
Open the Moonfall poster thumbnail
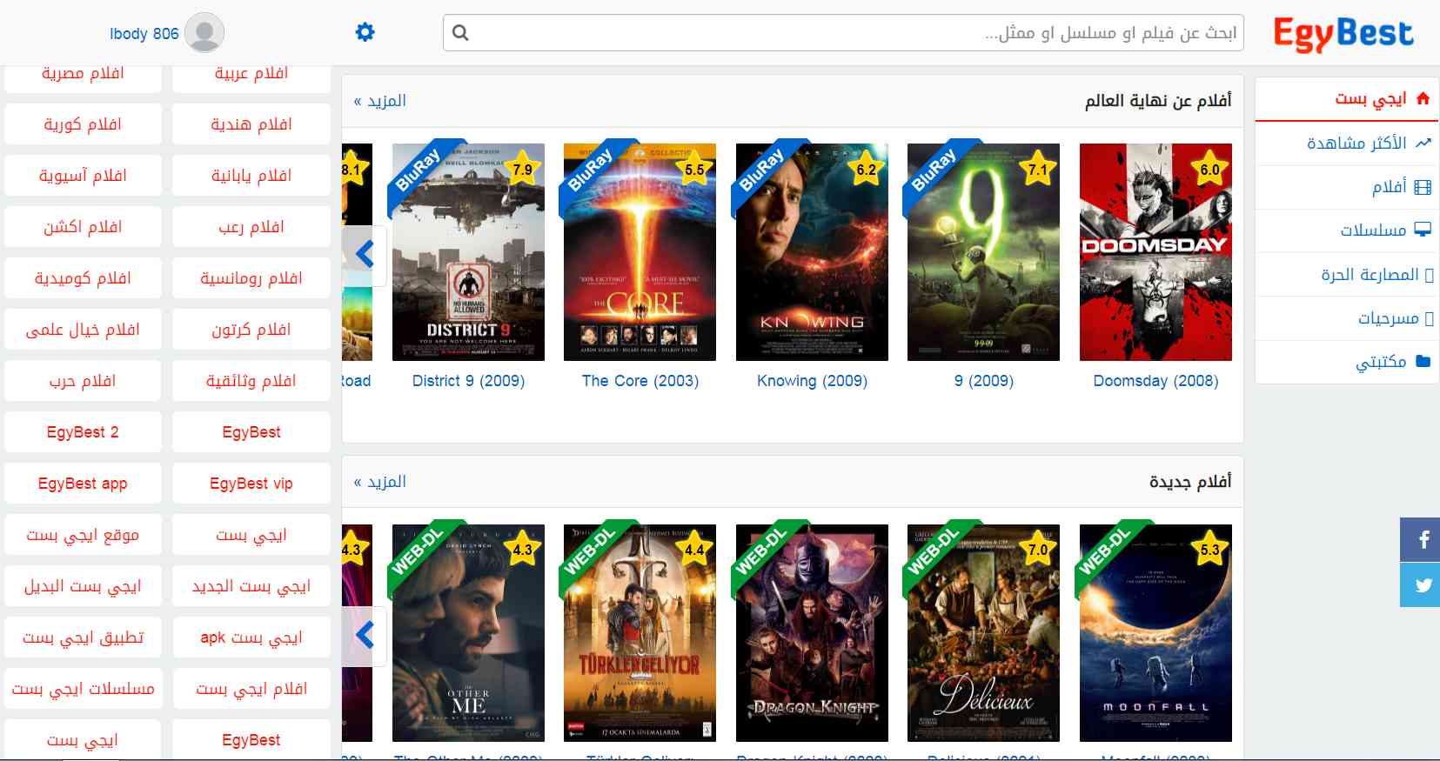[x=1155, y=633]
